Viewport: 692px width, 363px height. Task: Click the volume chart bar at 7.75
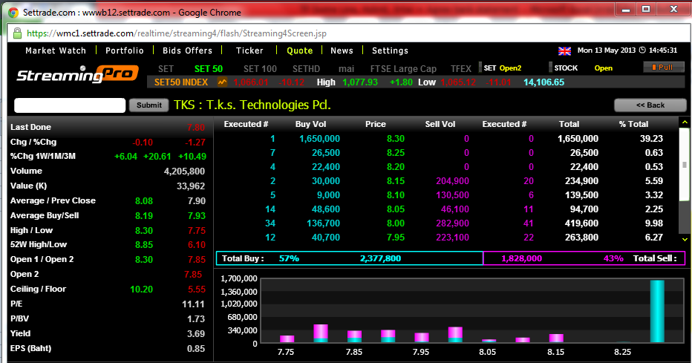[287, 339]
